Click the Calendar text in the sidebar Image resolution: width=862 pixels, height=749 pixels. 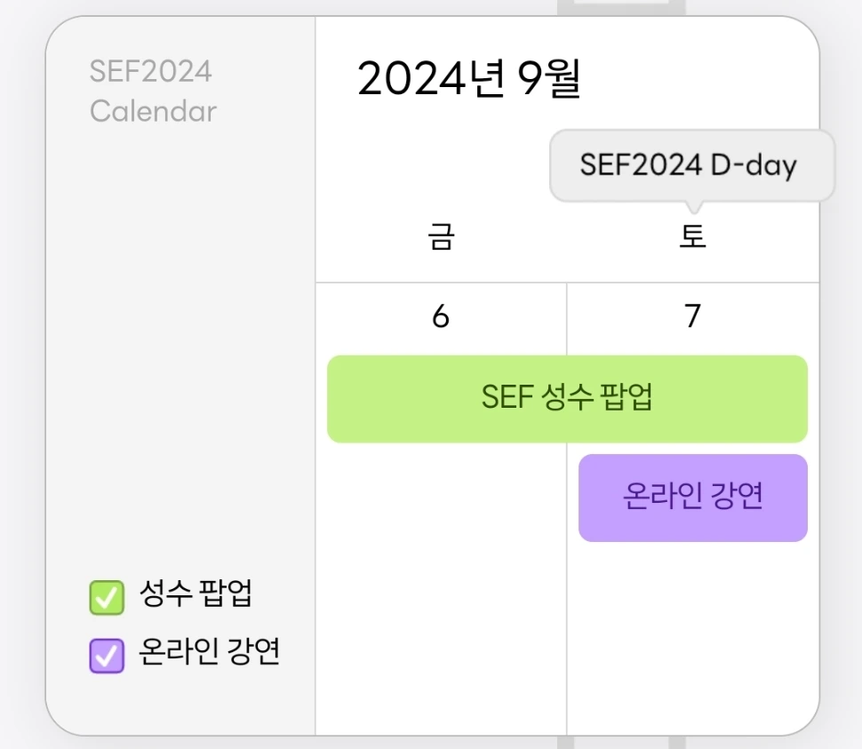(x=153, y=112)
